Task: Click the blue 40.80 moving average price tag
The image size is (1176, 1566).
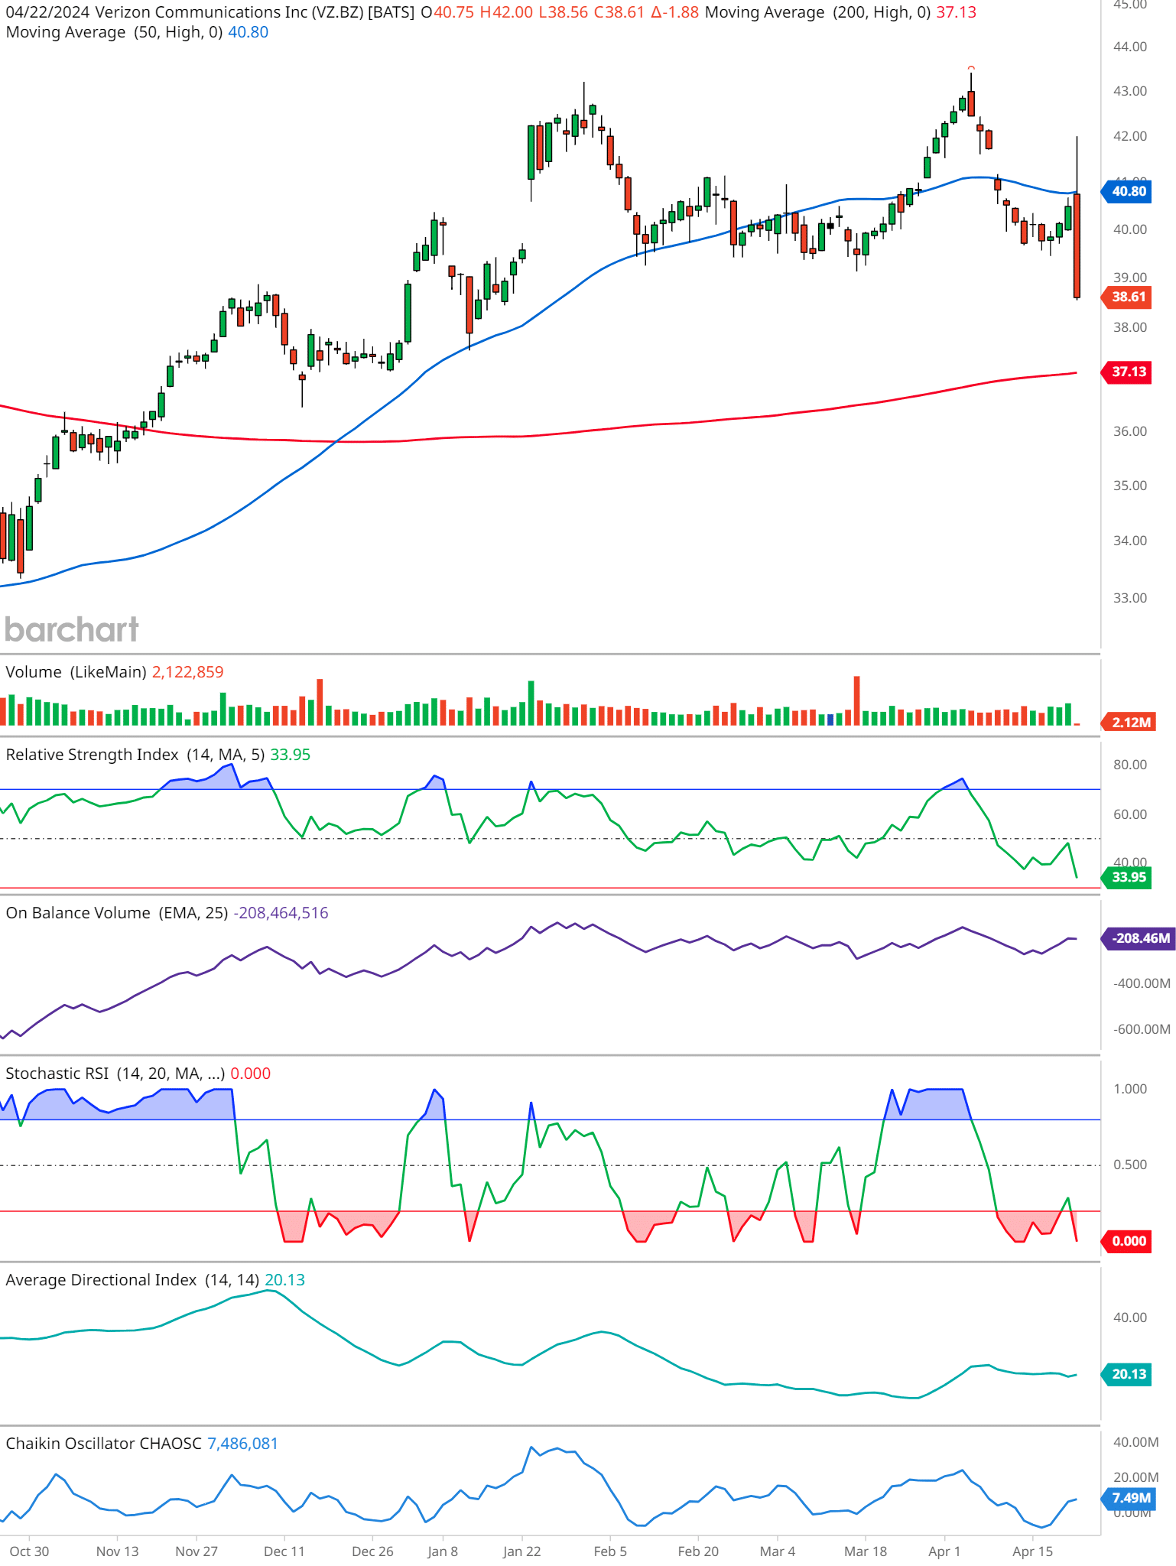Action: (x=1127, y=191)
